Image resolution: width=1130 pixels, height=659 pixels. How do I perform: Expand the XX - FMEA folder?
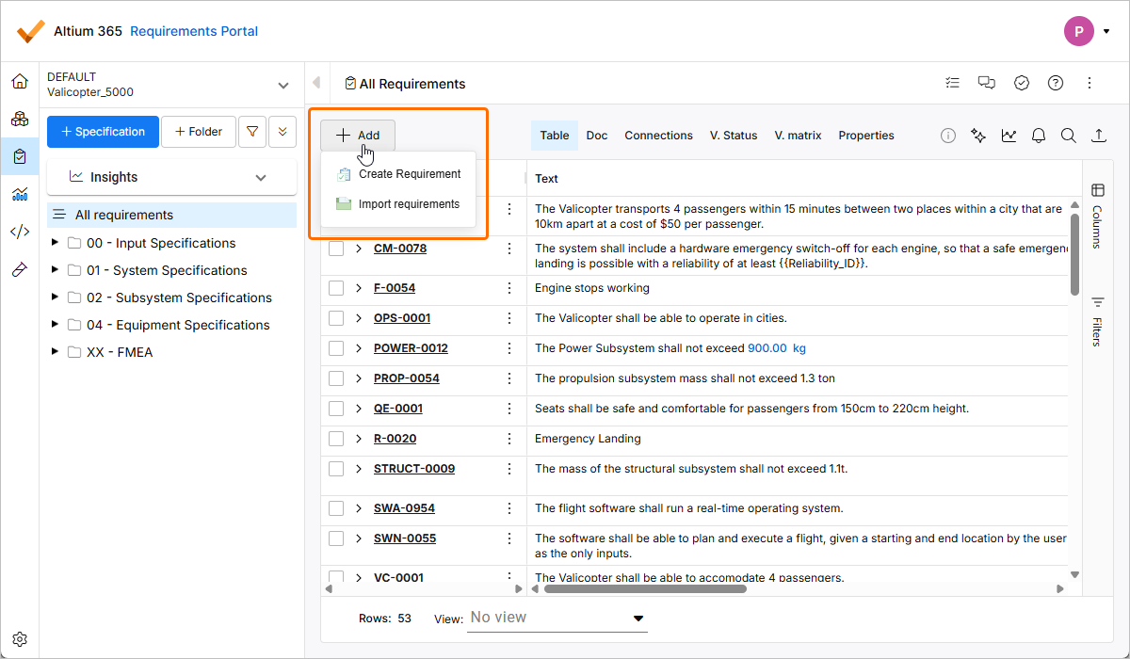(x=55, y=352)
